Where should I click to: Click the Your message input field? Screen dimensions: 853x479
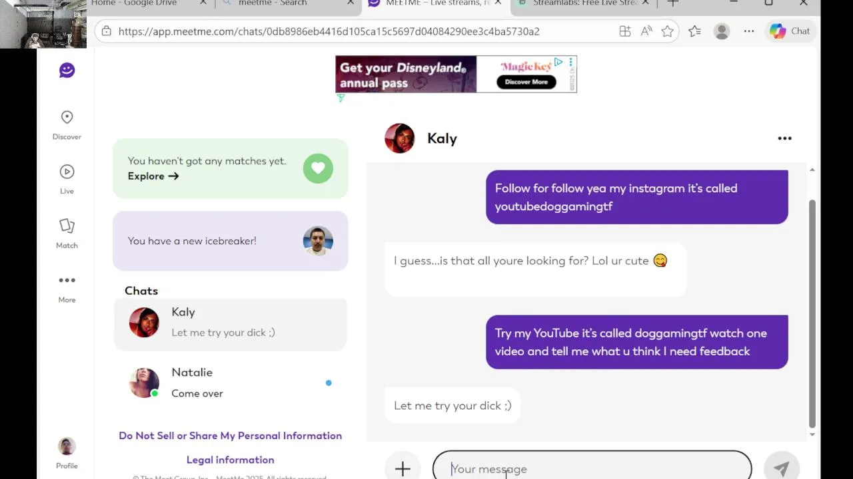[592, 468]
